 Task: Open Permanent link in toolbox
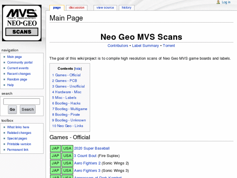tap(18, 150)
